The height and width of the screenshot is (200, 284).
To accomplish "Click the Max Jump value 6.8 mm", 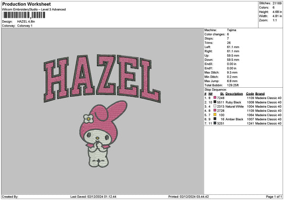I will click(x=232, y=81).
